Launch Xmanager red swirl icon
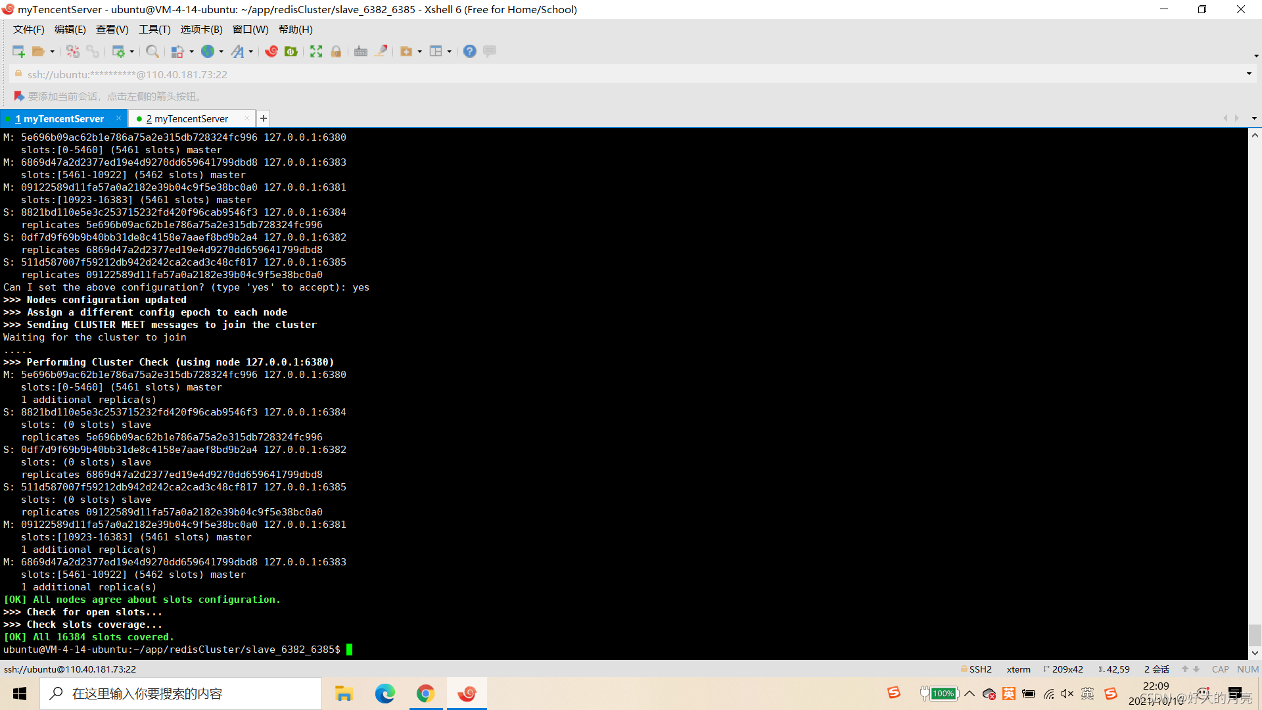This screenshot has height=710, width=1262. tap(271, 51)
